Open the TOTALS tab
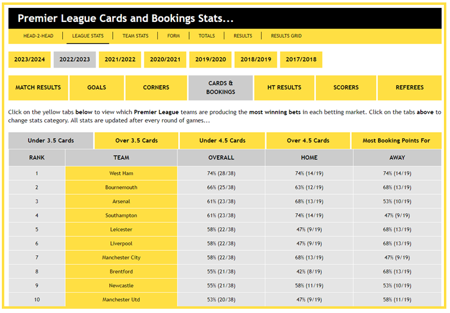Screen dimensions: 450x313 [207, 36]
